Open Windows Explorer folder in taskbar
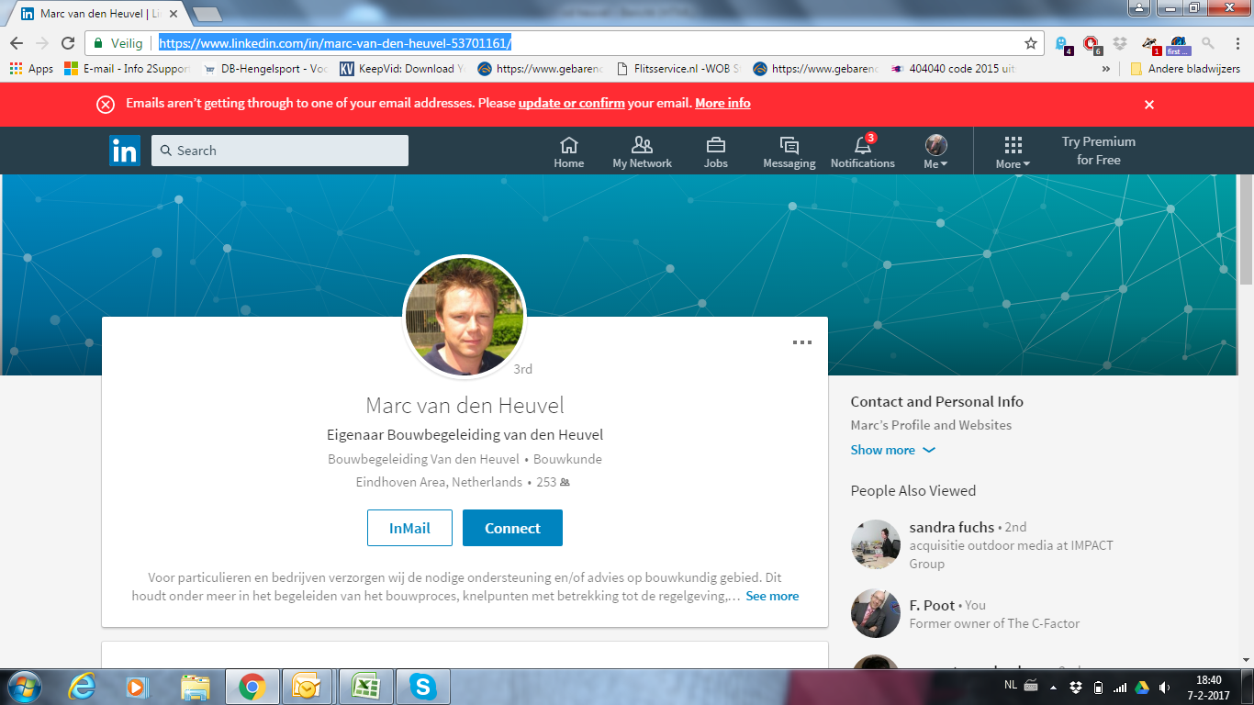Viewport: 1254px width, 705px height. [x=196, y=687]
